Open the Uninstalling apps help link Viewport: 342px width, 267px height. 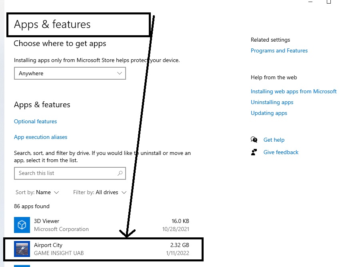pos(272,102)
